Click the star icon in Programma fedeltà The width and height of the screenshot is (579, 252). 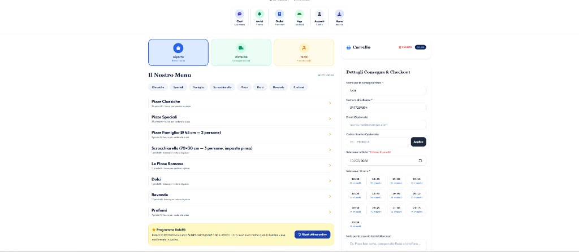pos(154,229)
